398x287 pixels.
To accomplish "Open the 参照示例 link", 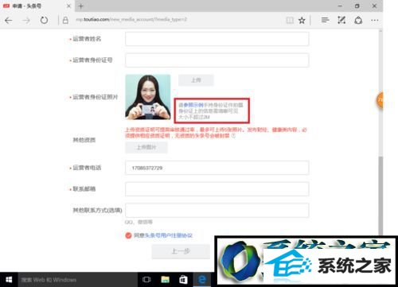I will click(193, 105).
